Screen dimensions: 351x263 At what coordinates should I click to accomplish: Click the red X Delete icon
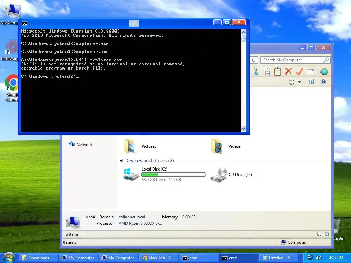(x=289, y=72)
